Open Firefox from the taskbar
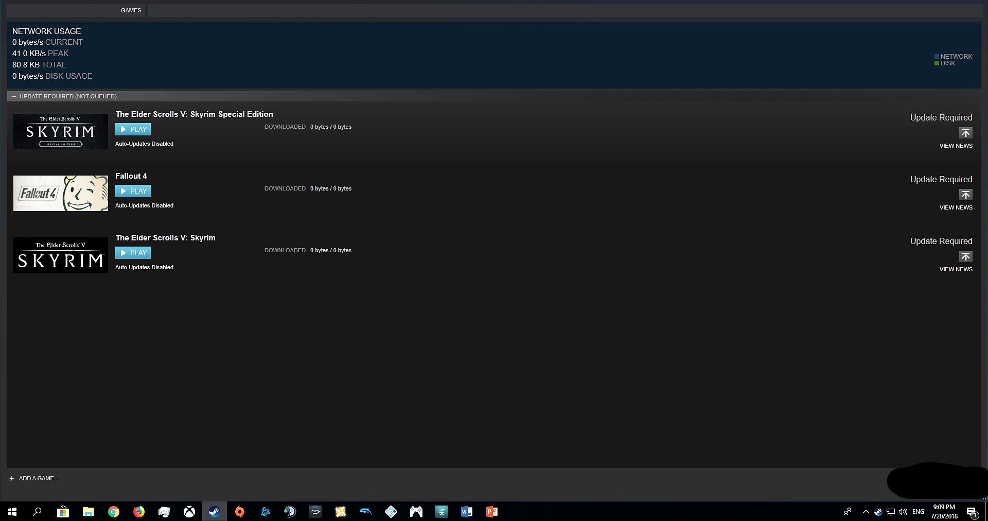Screen dimensions: 988x521 (x=139, y=512)
